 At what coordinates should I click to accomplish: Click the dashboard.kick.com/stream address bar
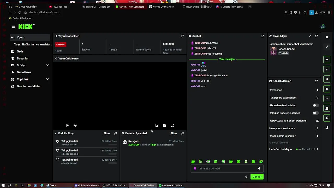(x=44, y=12)
